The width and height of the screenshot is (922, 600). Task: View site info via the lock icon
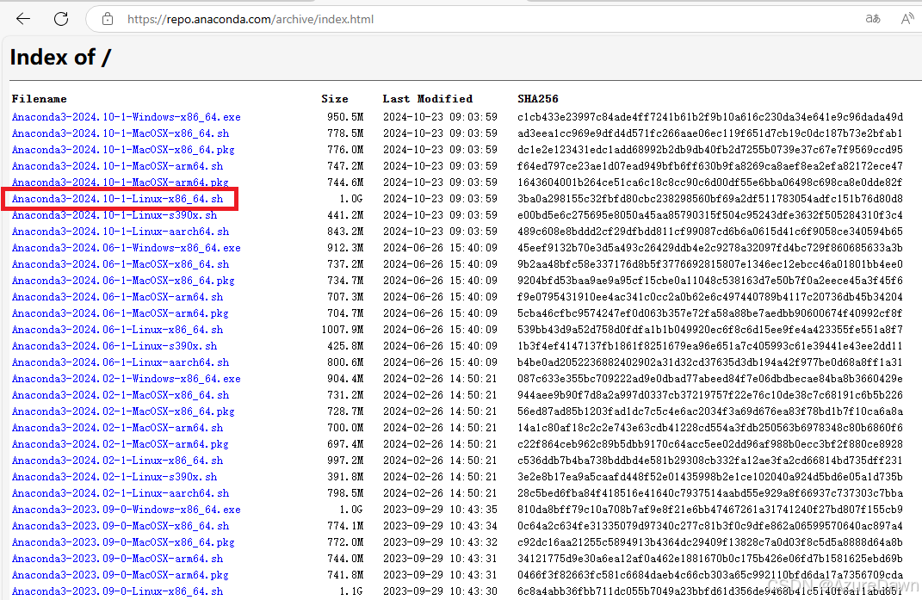[108, 19]
